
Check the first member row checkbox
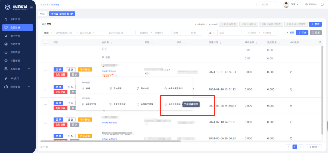coord(45,72)
